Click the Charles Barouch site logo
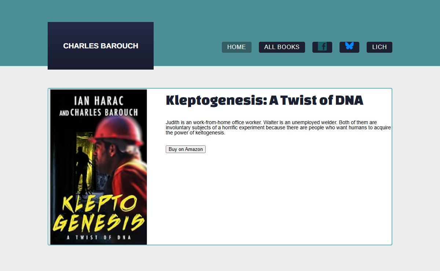The width and height of the screenshot is (440, 271). [x=100, y=46]
